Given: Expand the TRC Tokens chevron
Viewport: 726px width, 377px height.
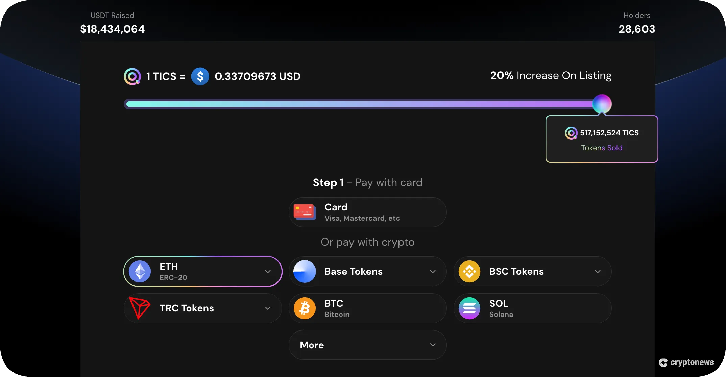Looking at the screenshot, I should (x=268, y=308).
